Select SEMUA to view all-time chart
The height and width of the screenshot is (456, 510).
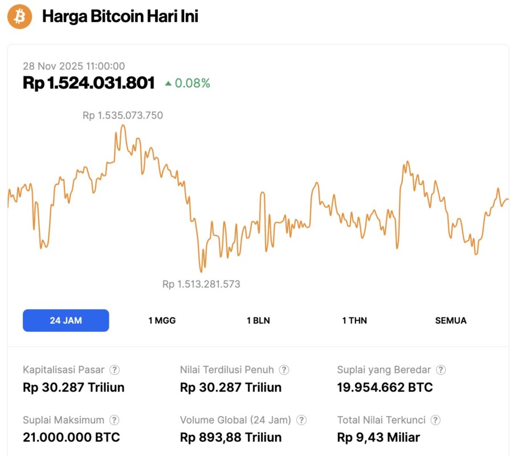(451, 320)
